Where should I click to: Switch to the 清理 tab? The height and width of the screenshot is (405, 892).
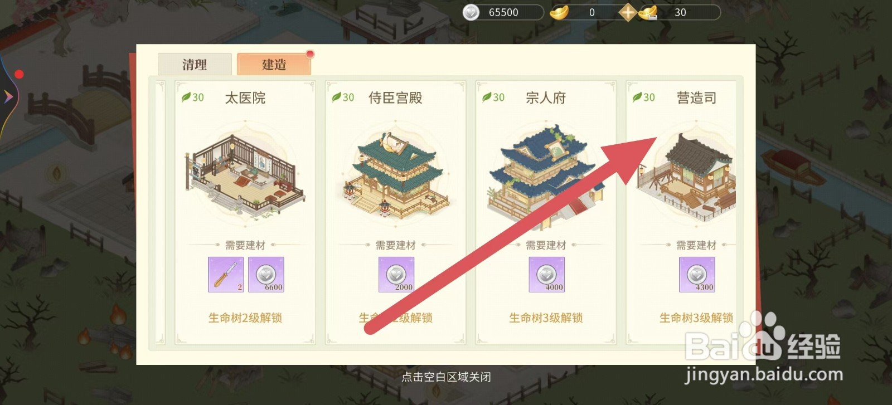point(195,64)
